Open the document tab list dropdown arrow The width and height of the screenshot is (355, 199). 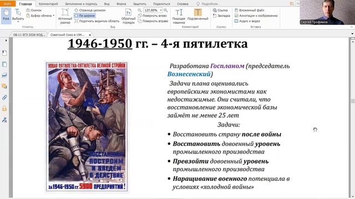(352, 34)
